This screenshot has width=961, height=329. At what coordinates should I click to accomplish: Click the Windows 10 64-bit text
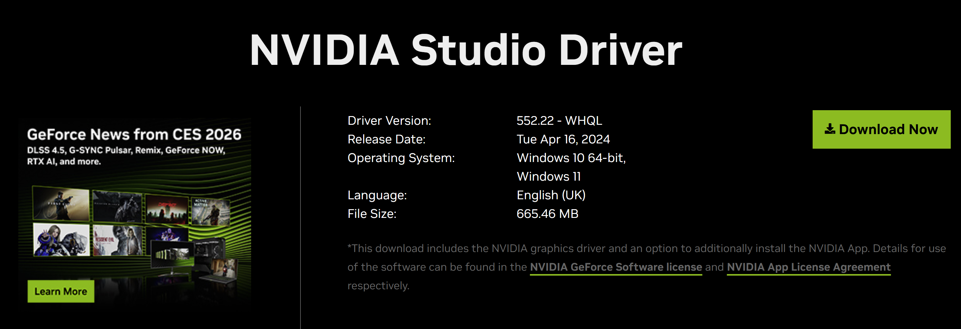pyautogui.click(x=571, y=158)
